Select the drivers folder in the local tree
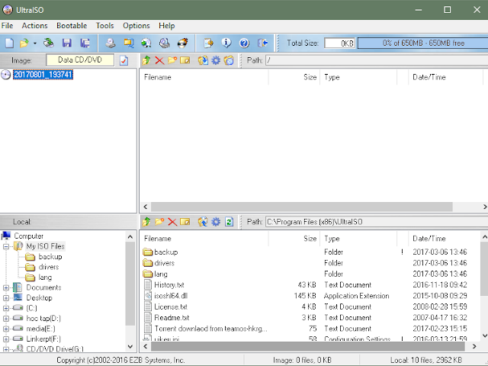Image resolution: width=488 pixels, height=366 pixels. point(49,267)
